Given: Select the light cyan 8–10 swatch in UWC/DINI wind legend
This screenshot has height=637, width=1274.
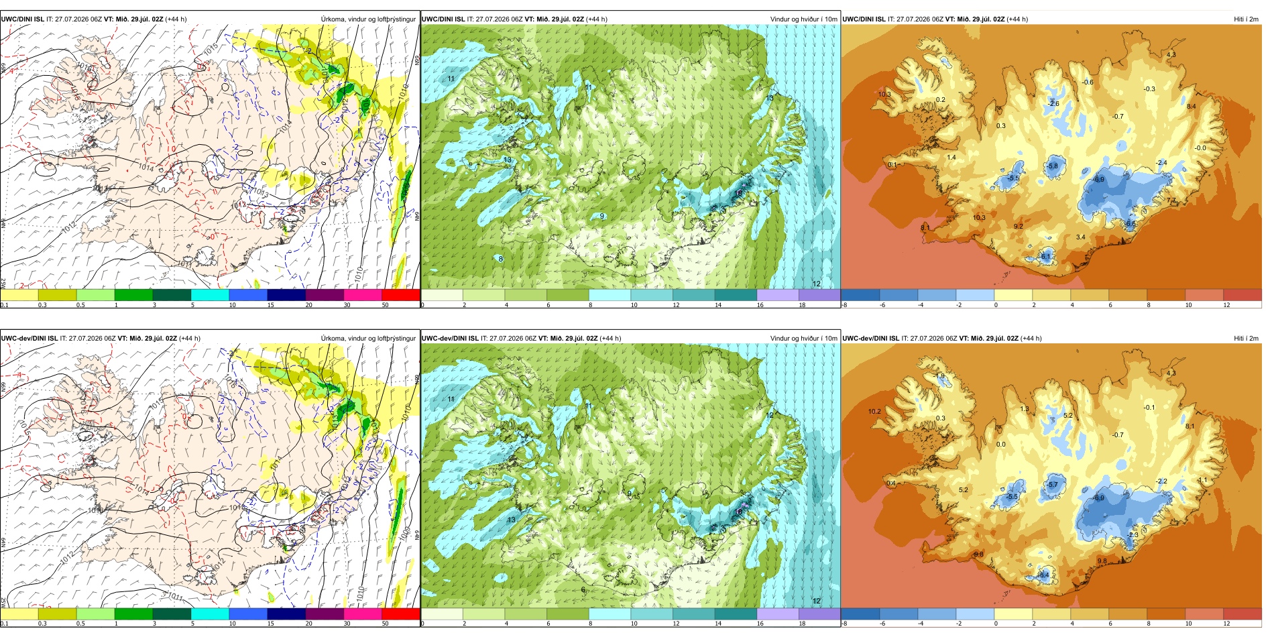Looking at the screenshot, I should [x=610, y=294].
